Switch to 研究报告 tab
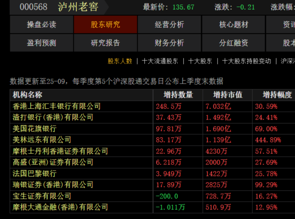This screenshot has height=219, width=295. (106, 43)
